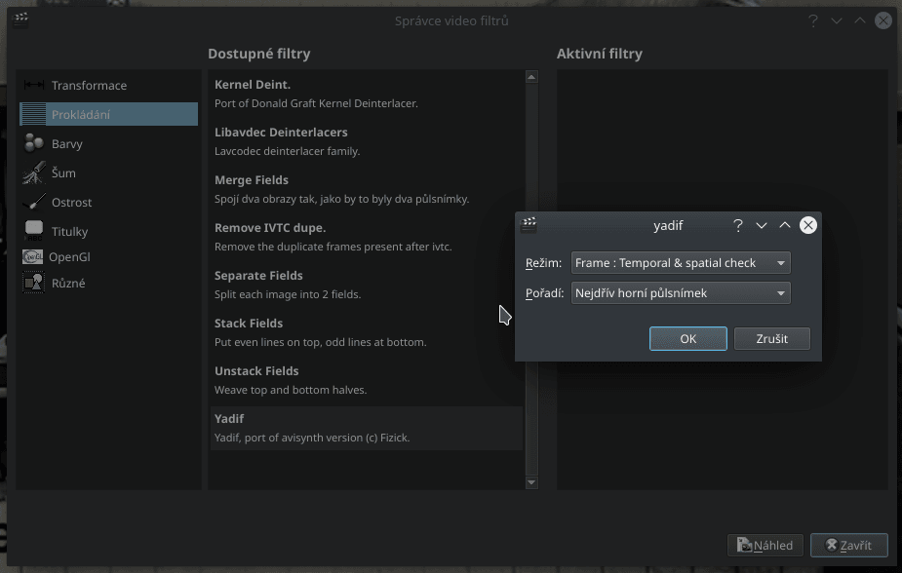
Task: Click the Prokládání interlacing icon
Action: pyautogui.click(x=35, y=114)
